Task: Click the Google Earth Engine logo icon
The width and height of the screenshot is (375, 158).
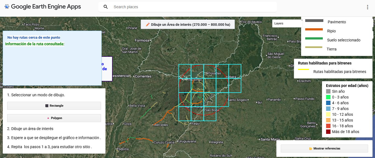Action: (x=7, y=7)
